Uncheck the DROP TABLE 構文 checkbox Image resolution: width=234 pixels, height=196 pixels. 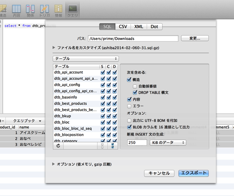(x=135, y=93)
